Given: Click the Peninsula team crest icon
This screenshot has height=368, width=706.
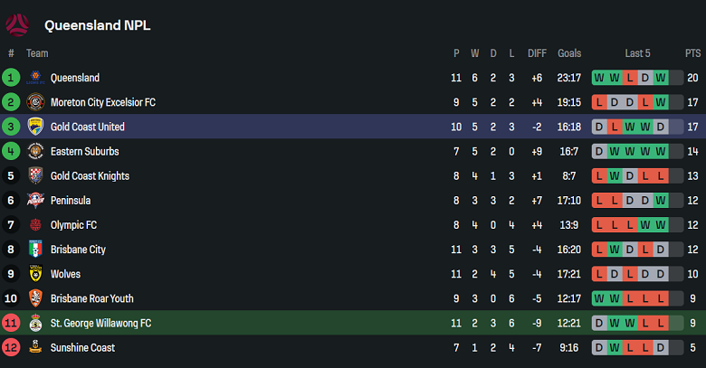Looking at the screenshot, I should 35,200.
